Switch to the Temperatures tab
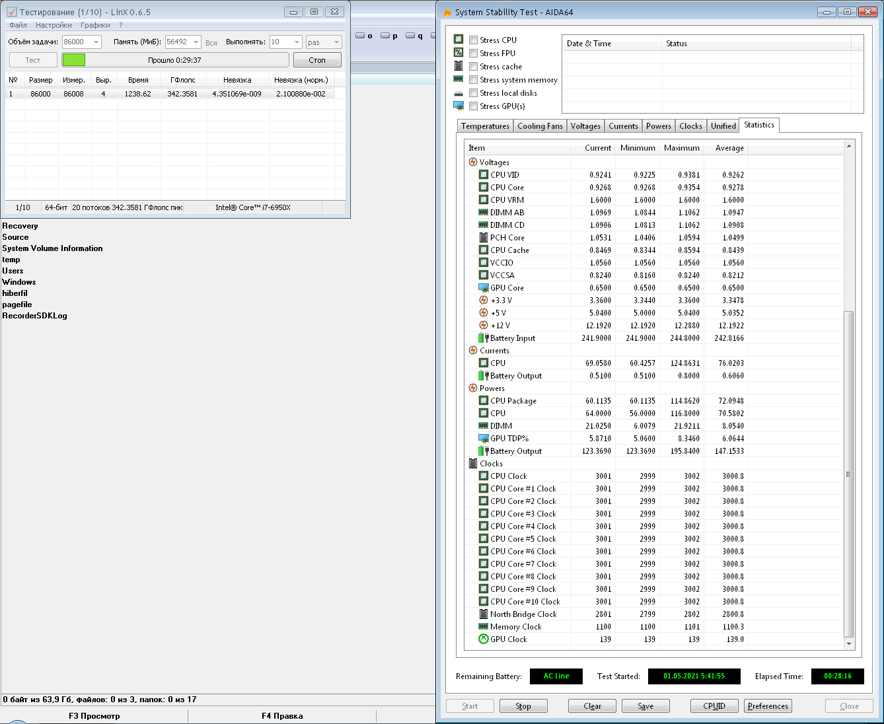Screen dimensions: 884x724 pyautogui.click(x=485, y=126)
